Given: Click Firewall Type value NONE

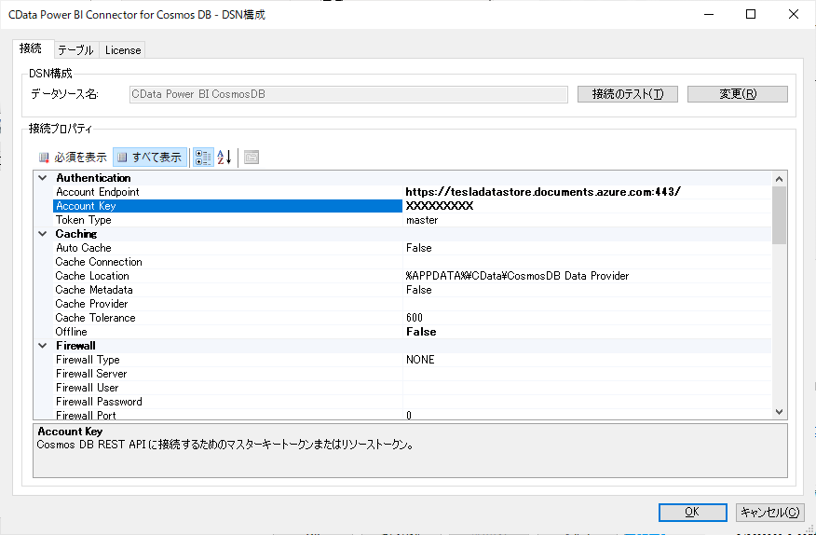Looking at the screenshot, I should coord(420,360).
